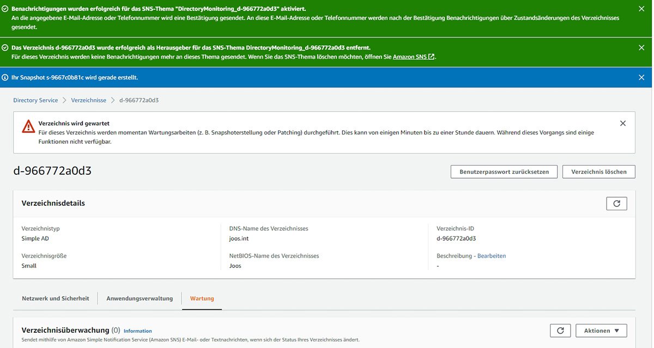
Task: Open the Aktionen dropdown
Action: [x=600, y=330]
